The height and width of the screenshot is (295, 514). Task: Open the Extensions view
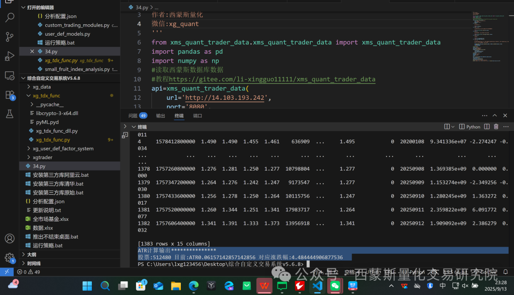[x=10, y=95]
